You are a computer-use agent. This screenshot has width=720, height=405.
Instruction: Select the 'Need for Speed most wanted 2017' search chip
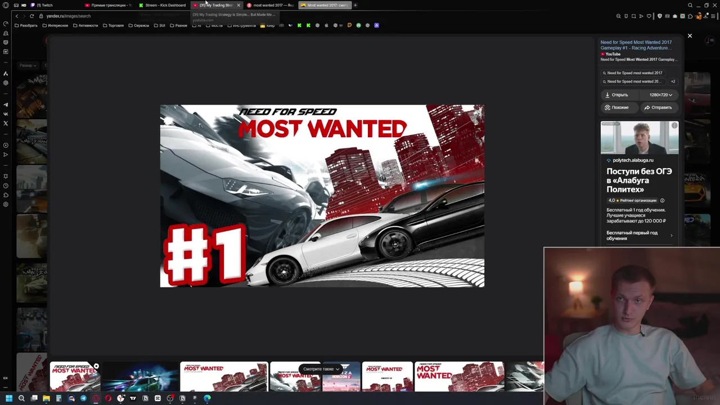click(x=633, y=73)
